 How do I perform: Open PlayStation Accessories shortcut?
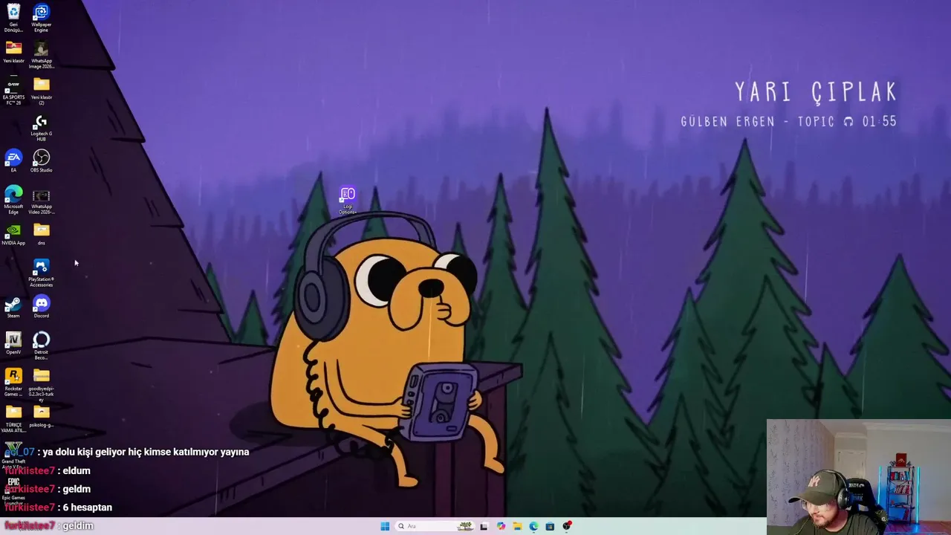[41, 273]
